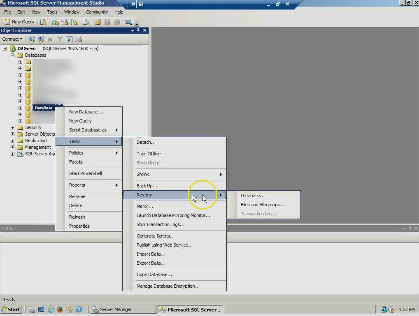The height and width of the screenshot is (316, 419).
Task: Disconnect the server in Object Explorer
Action: pos(40,39)
